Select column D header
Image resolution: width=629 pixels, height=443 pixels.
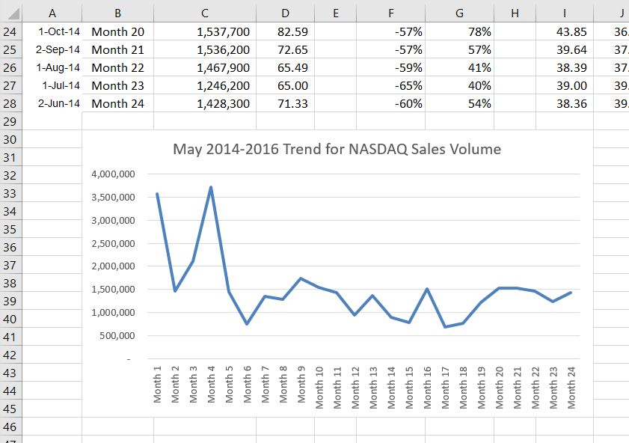[x=285, y=13]
